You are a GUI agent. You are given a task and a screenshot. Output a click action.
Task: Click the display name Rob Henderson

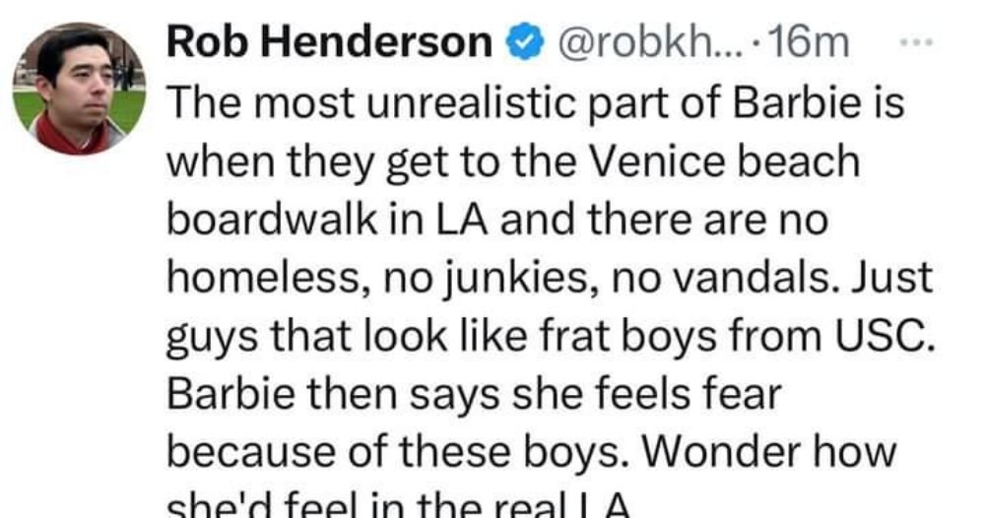tap(330, 42)
